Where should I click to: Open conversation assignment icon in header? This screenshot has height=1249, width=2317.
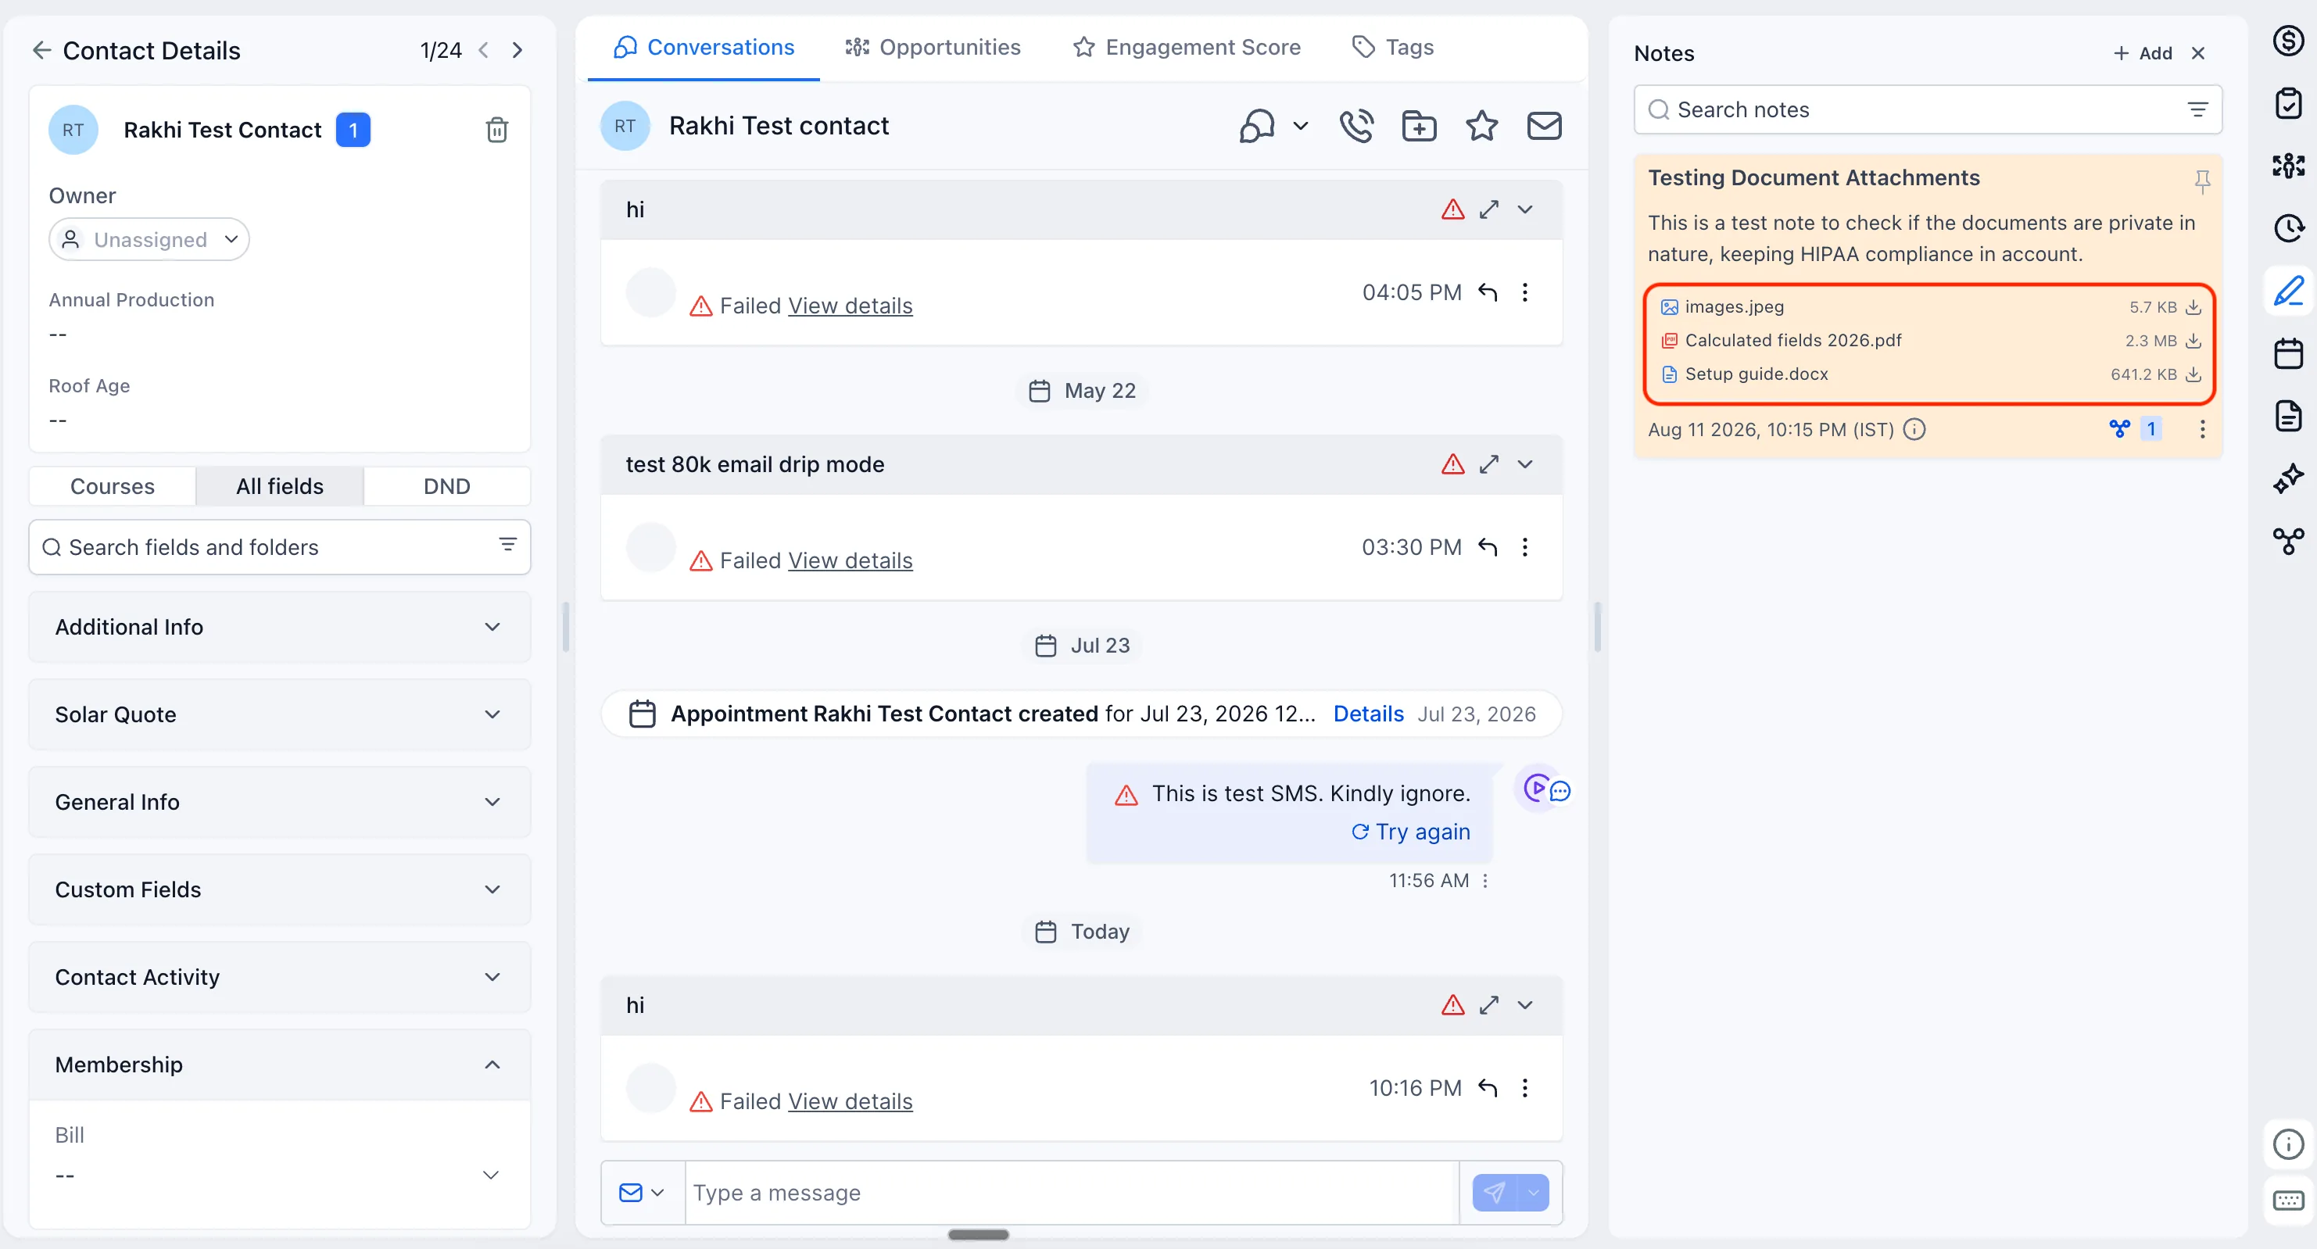pos(1256,126)
